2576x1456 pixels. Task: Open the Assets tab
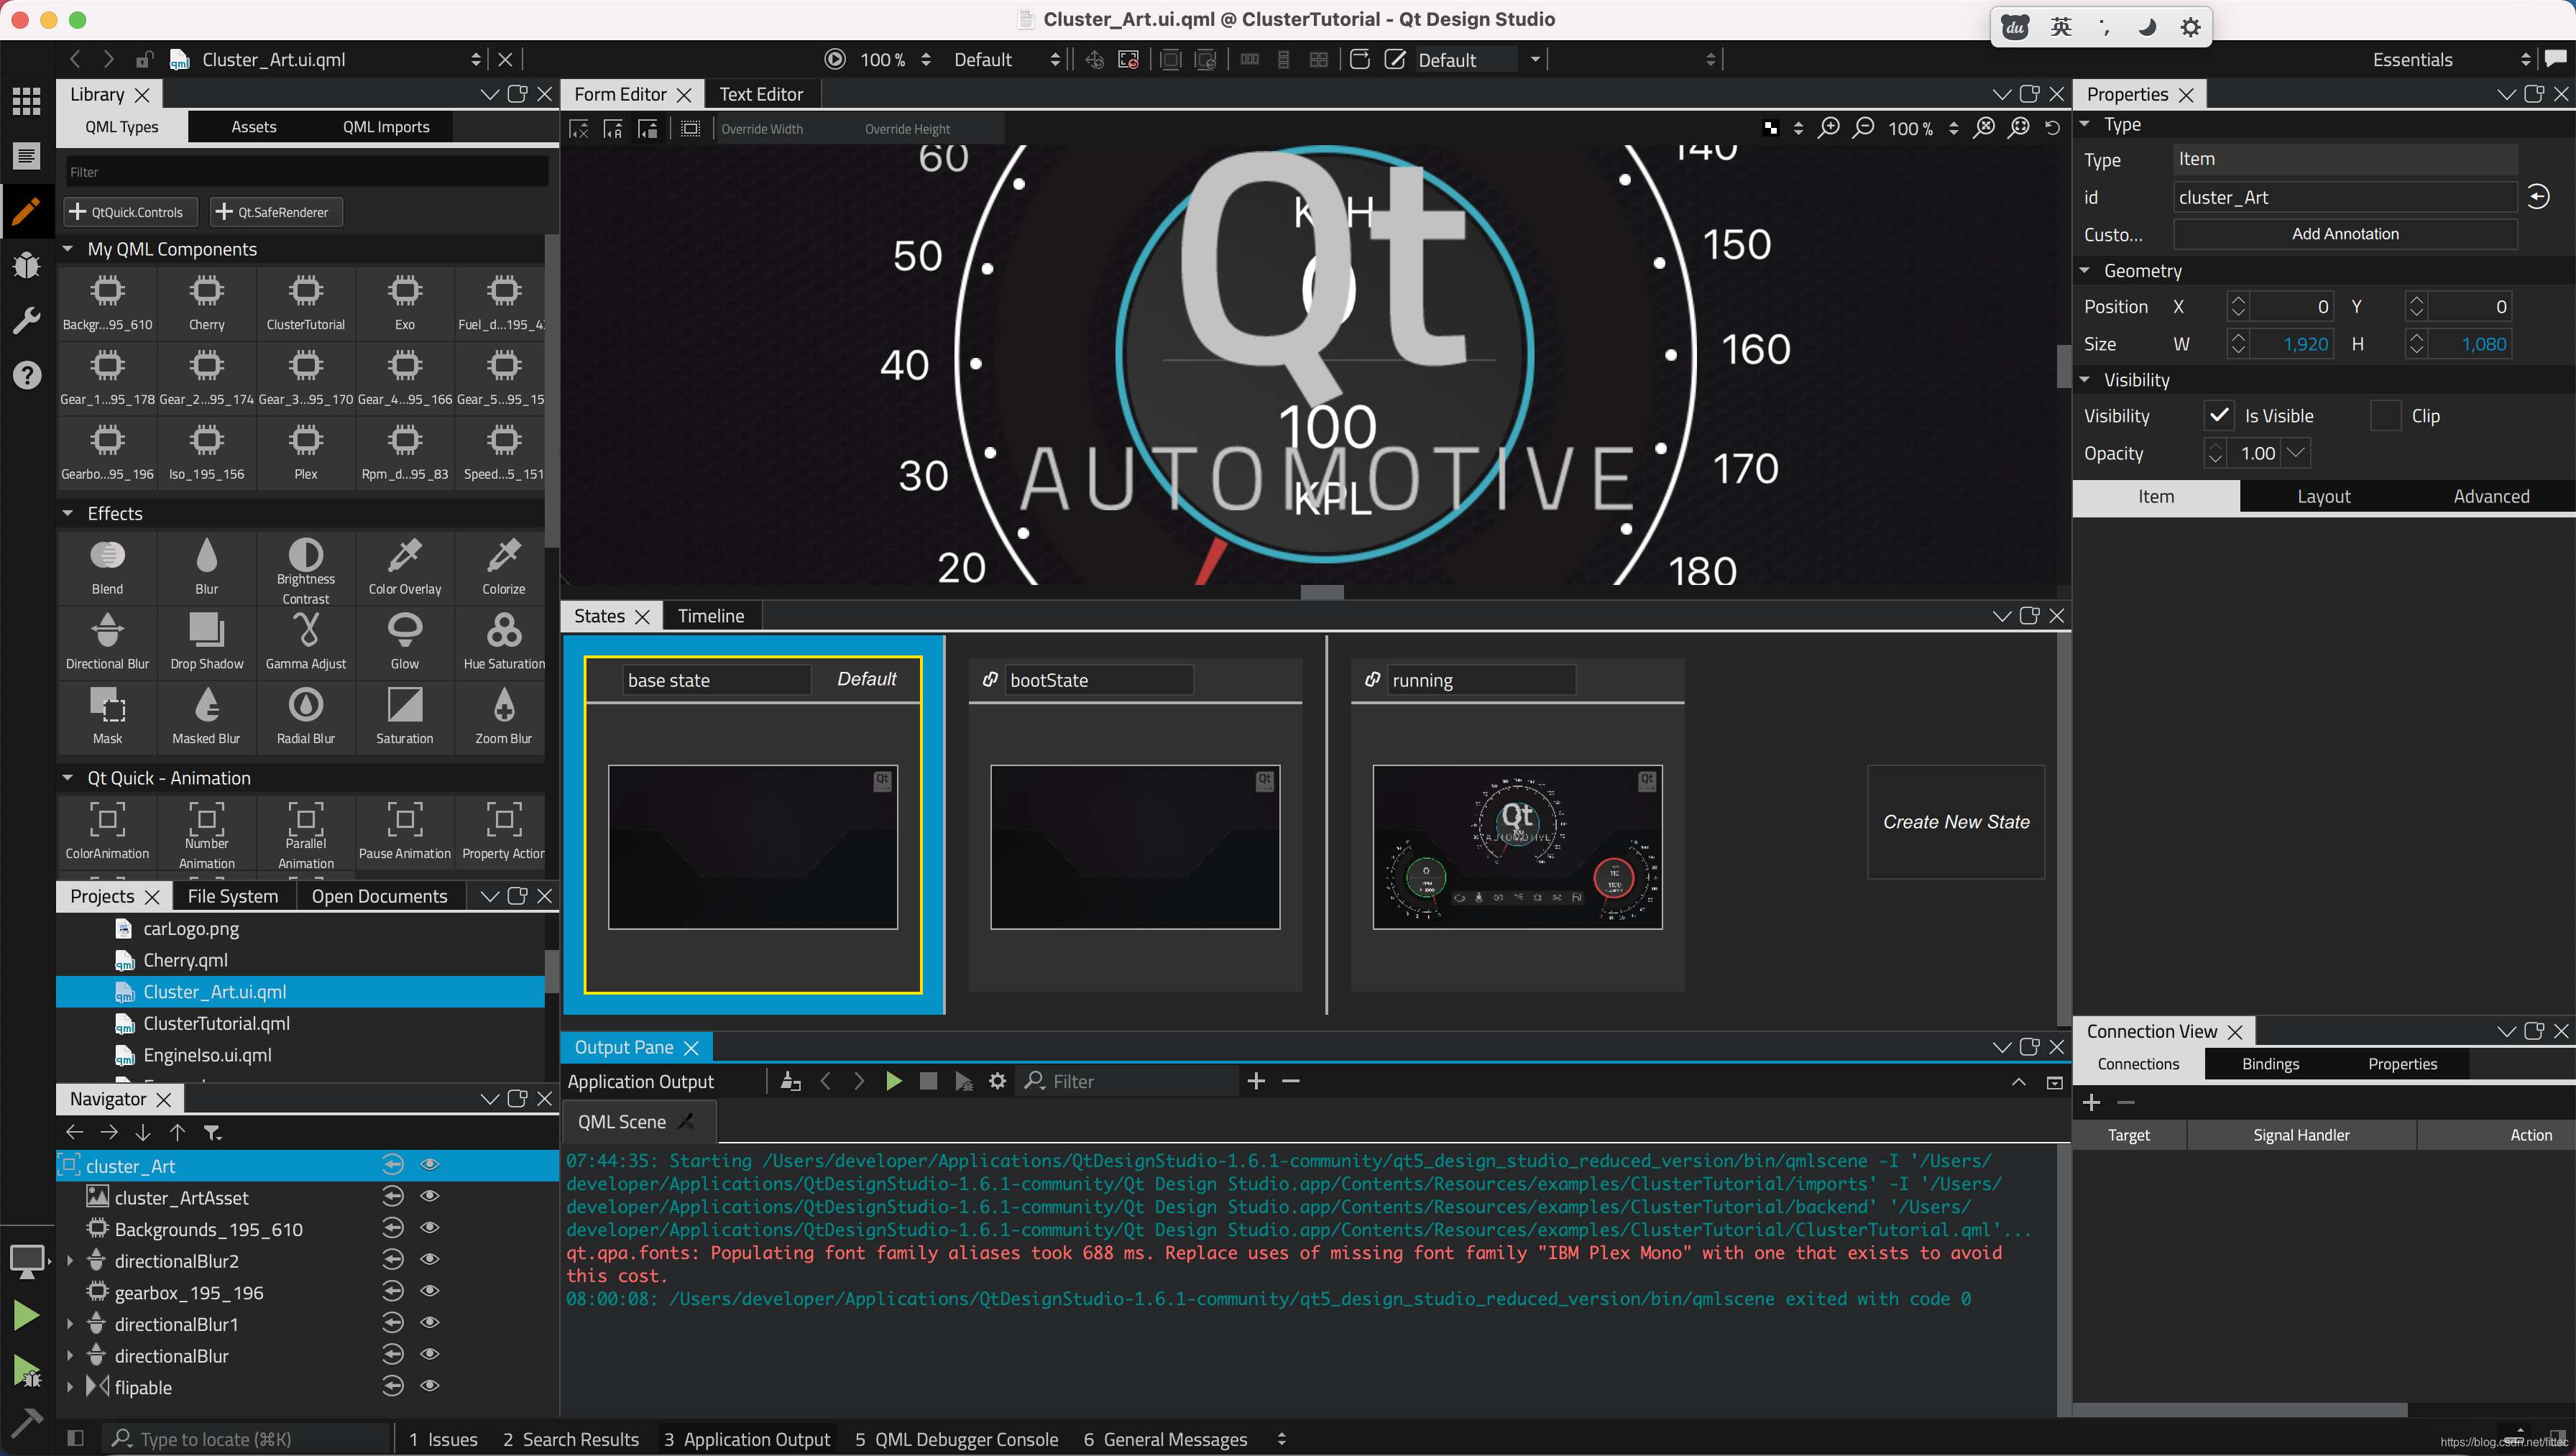(254, 127)
